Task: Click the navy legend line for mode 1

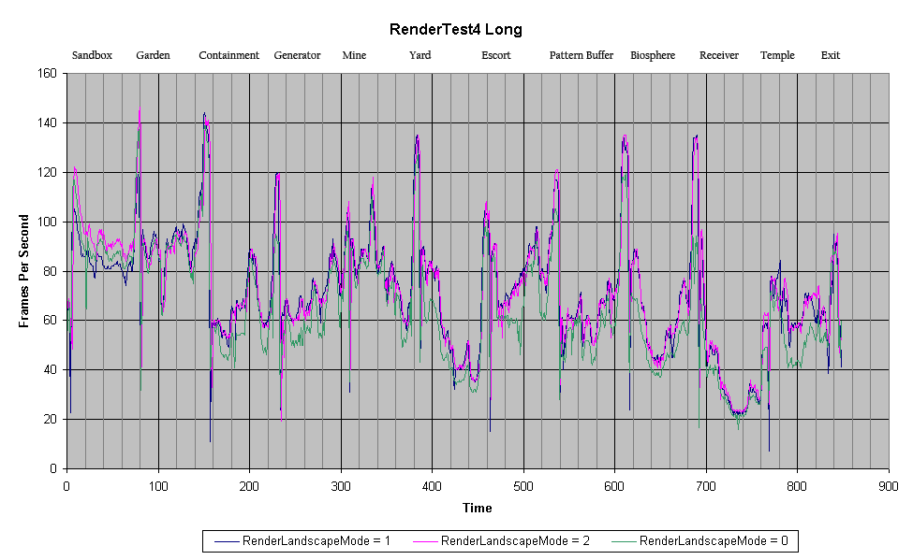Action: click(x=227, y=542)
